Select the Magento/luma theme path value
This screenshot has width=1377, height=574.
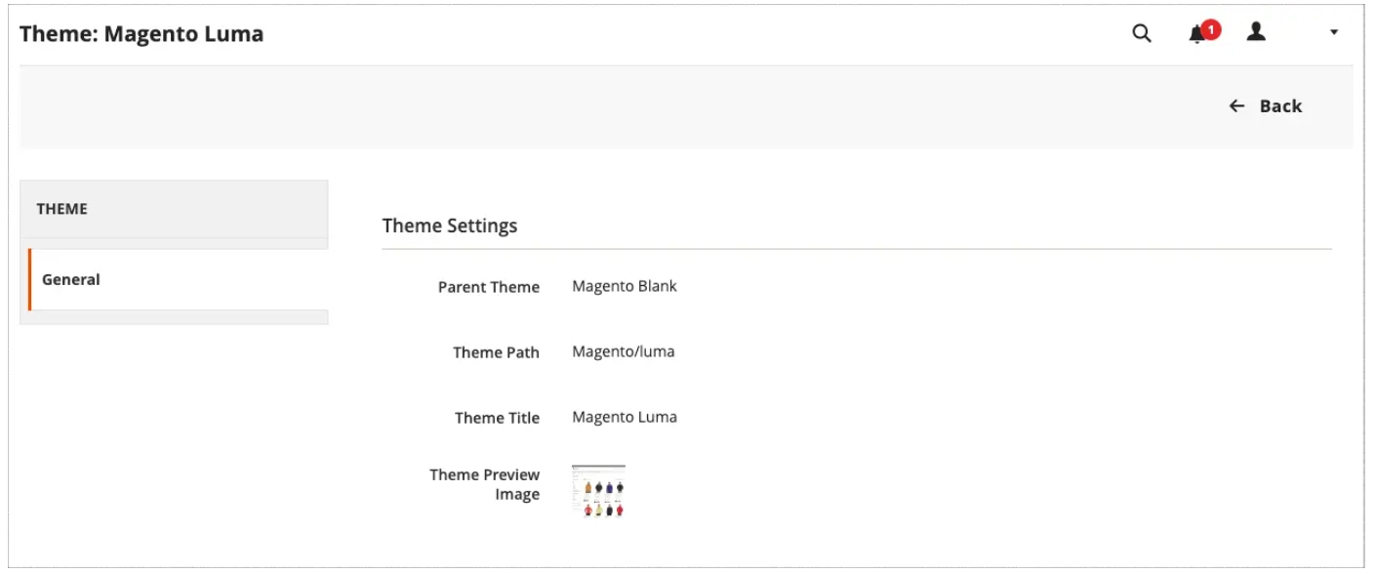pyautogui.click(x=623, y=351)
